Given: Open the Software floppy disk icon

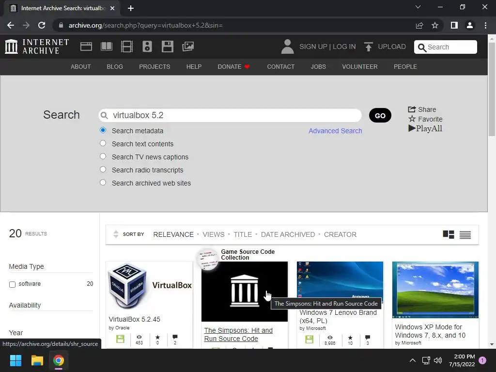Looking at the screenshot, I should point(167,46).
